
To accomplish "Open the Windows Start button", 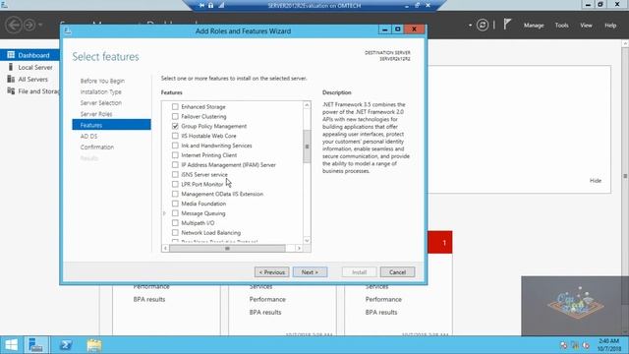I will (11, 345).
